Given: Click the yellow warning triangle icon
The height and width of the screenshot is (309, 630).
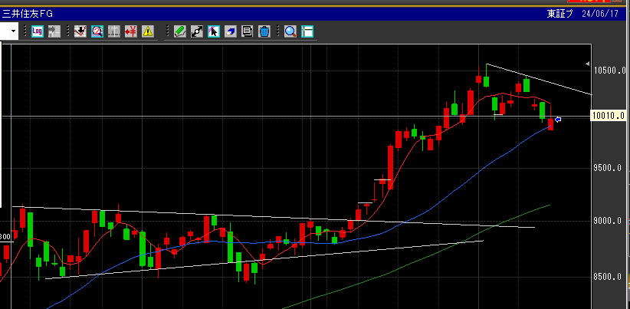Looking at the screenshot, I should coord(147,31).
